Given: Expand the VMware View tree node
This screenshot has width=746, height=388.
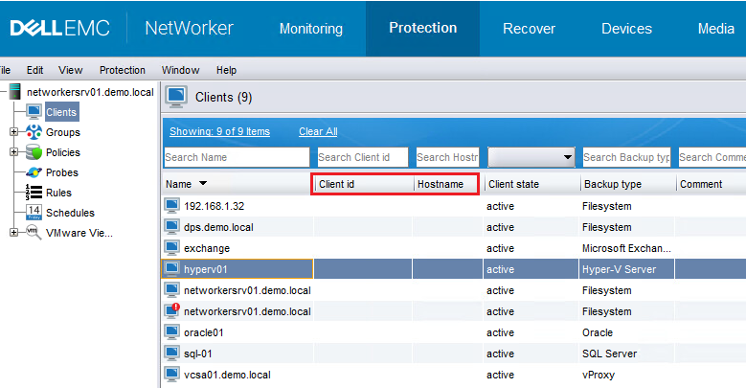Looking at the screenshot, I should [13, 233].
